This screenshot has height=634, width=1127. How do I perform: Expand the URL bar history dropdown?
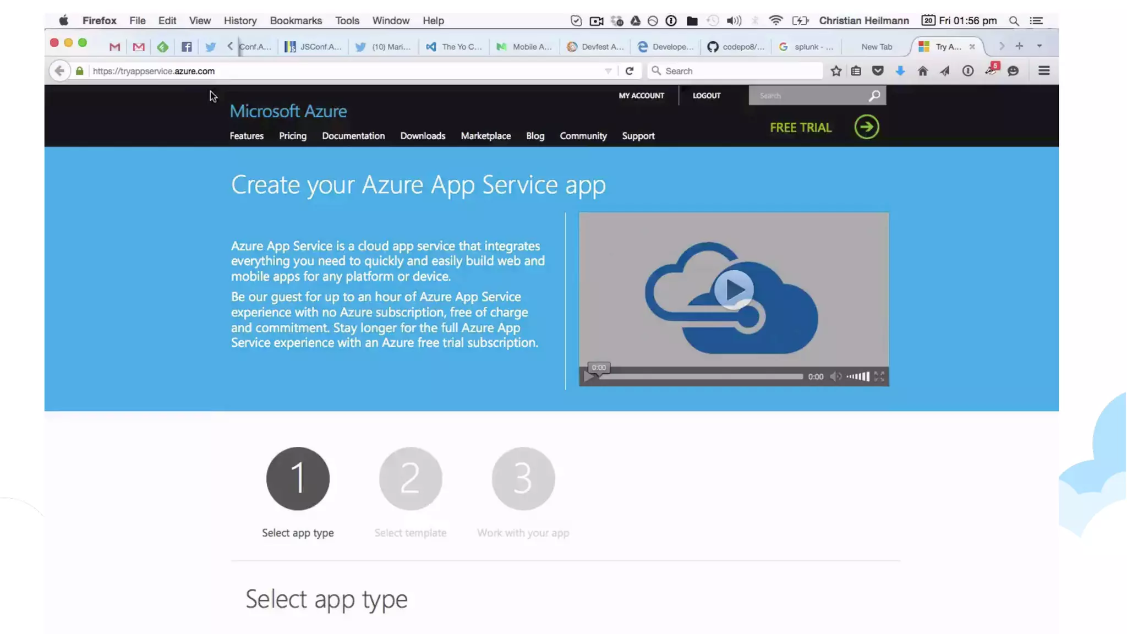[x=608, y=71]
